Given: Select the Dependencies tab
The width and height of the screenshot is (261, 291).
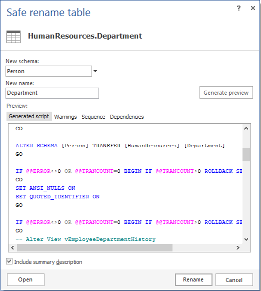Looking at the screenshot, I should coord(127,117).
